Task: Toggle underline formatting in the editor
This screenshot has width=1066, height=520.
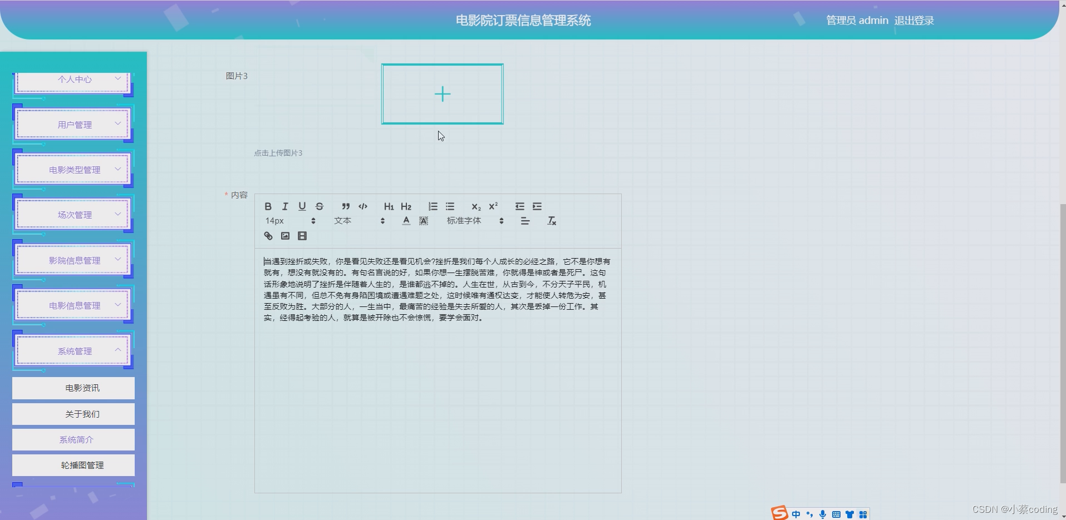Action: point(302,206)
